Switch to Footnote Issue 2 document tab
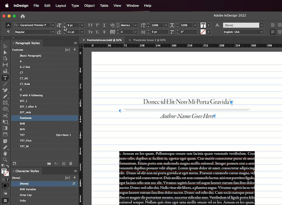 149,40
